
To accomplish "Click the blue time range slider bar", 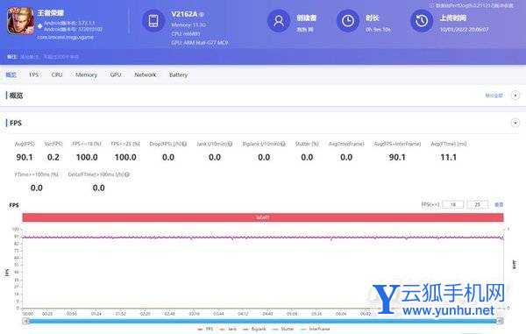I will pos(263,321).
